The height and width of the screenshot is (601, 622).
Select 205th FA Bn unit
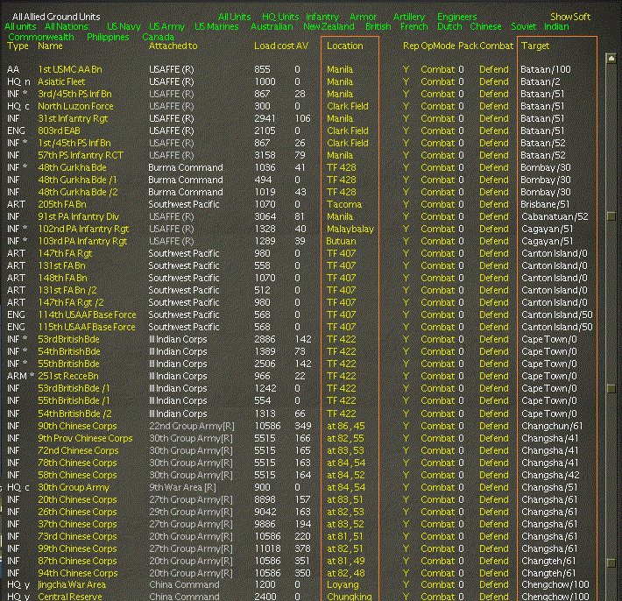point(62,204)
